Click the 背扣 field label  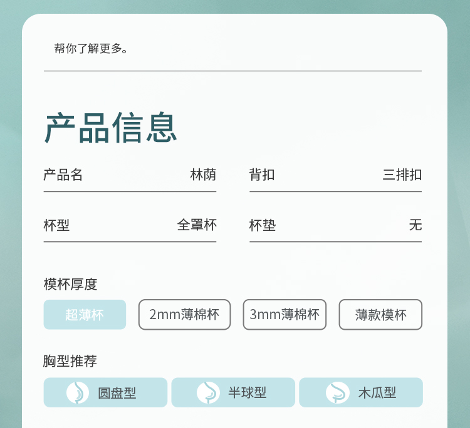tap(262, 175)
